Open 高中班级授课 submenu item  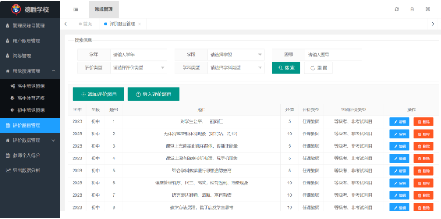30,86
